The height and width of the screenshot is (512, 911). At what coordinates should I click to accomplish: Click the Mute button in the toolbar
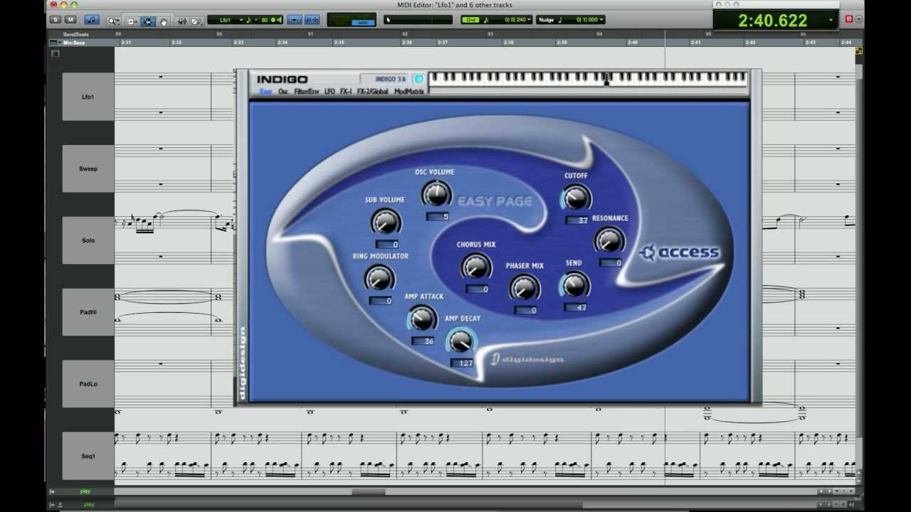[70, 19]
